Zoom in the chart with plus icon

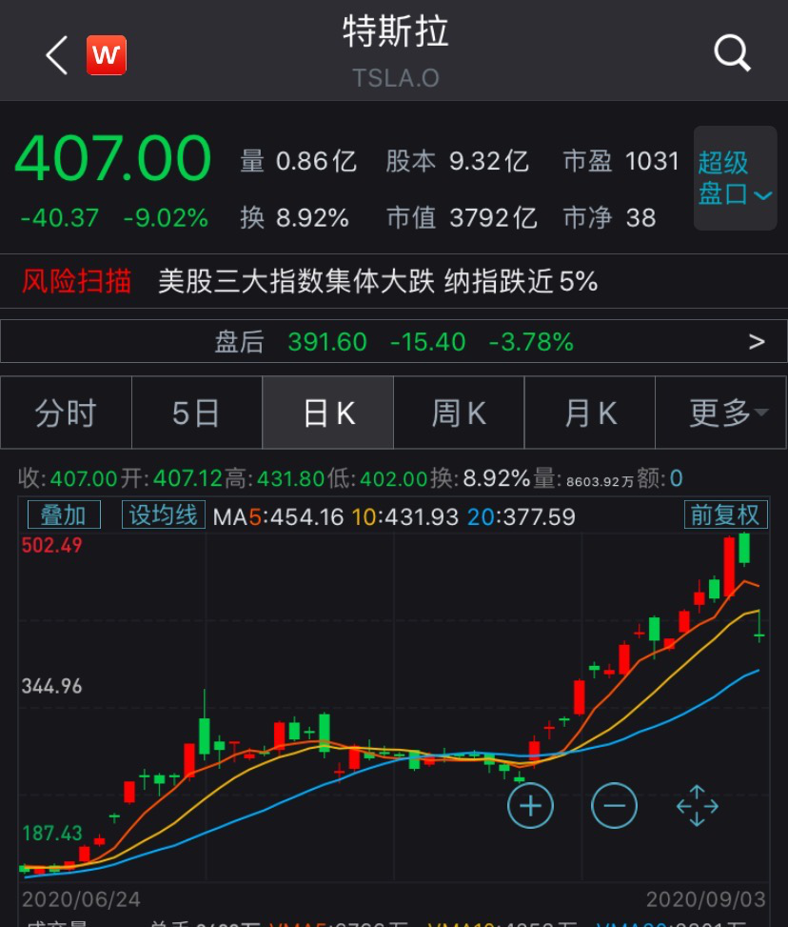point(530,805)
